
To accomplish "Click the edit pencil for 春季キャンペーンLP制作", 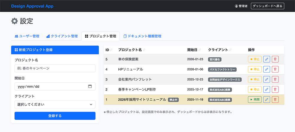I will point(266,89).
